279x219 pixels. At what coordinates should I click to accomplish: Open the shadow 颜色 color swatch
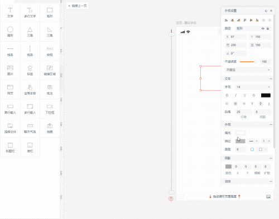[228, 167]
